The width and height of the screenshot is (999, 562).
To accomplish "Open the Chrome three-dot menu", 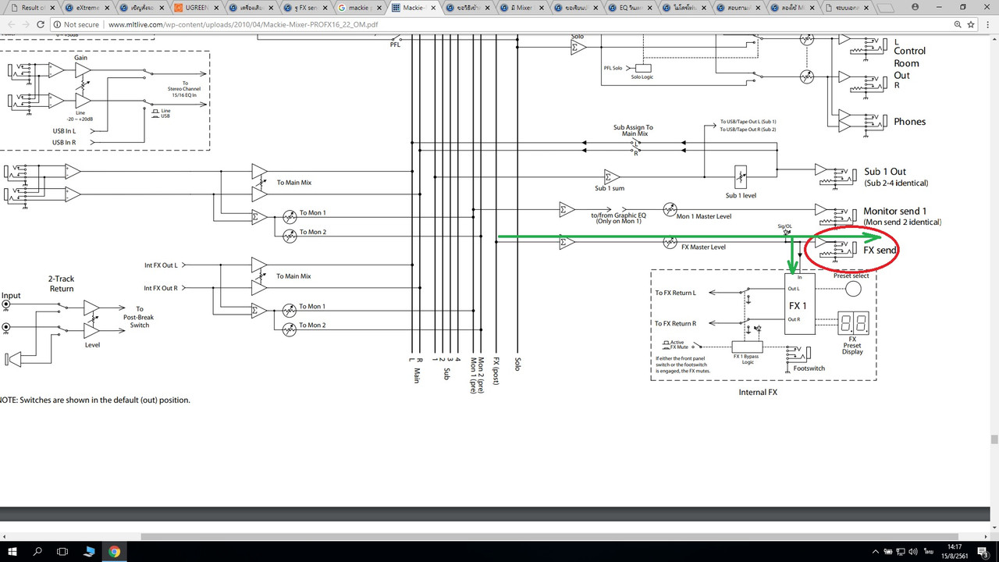I will click(988, 24).
